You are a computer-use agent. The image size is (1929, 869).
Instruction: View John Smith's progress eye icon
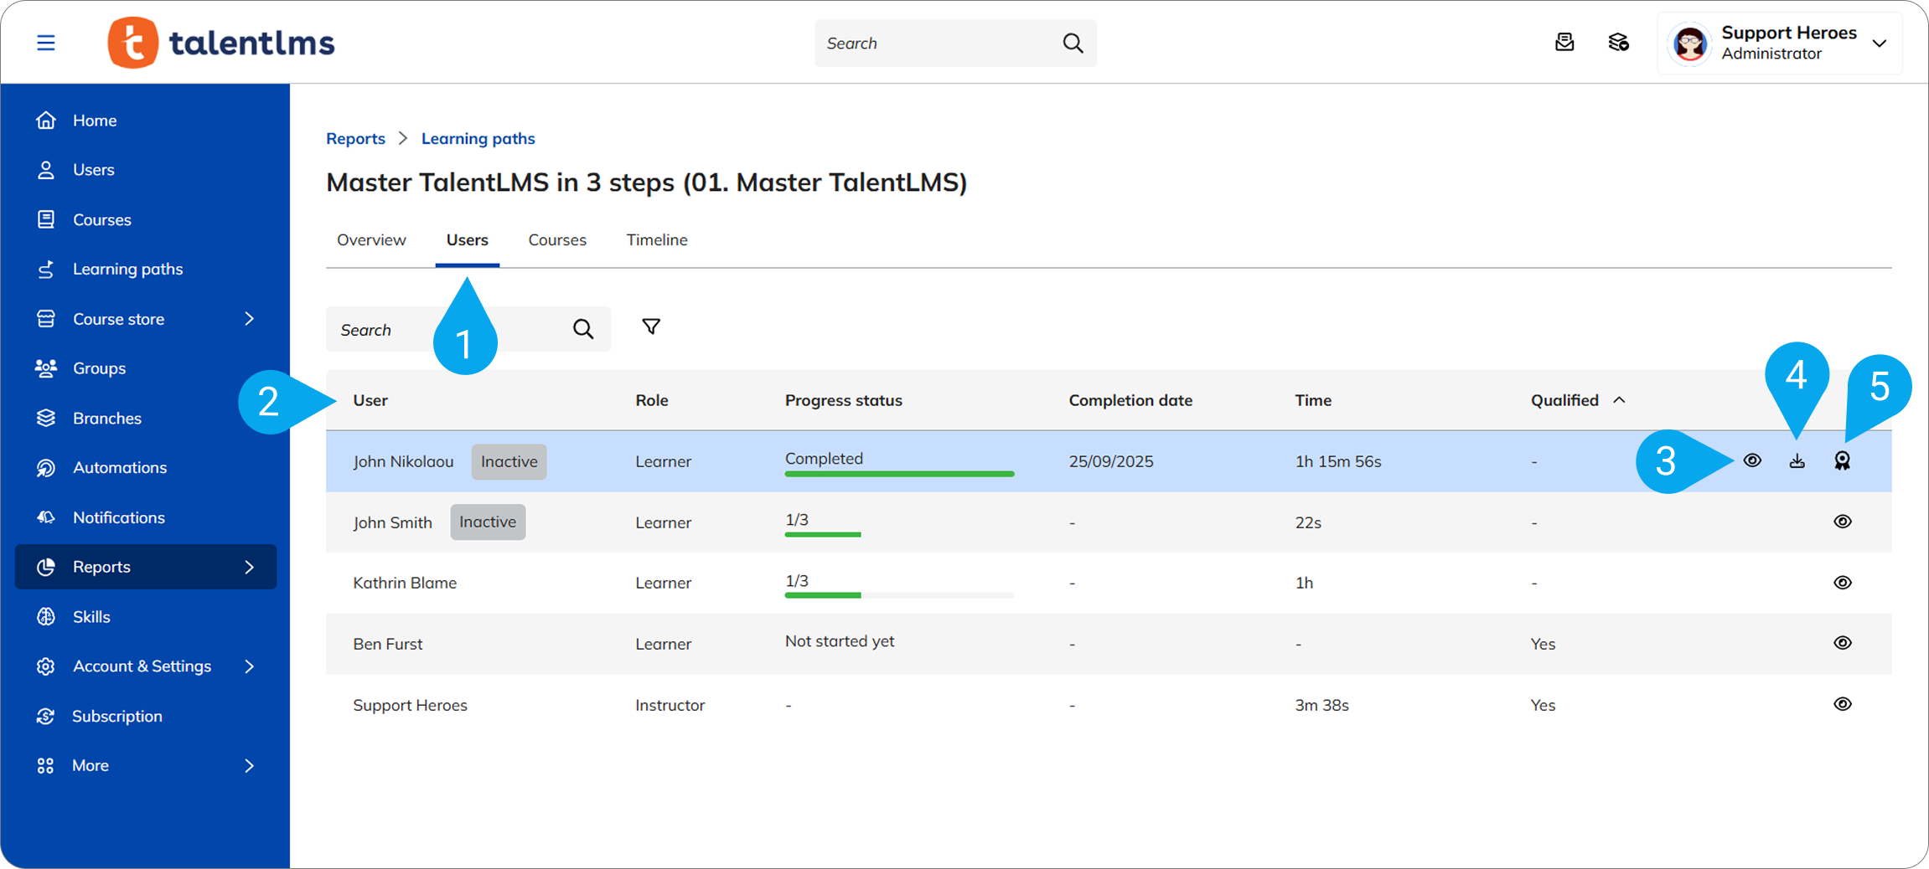tap(1842, 522)
